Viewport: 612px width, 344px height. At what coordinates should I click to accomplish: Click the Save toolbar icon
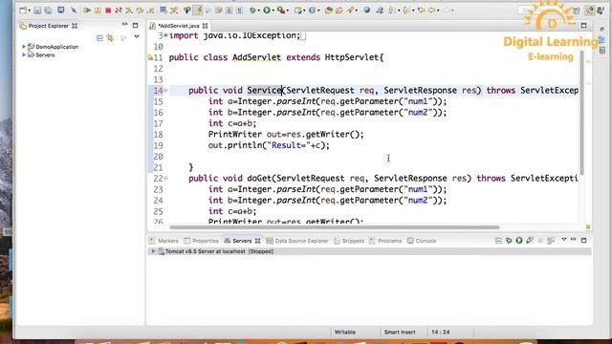click(x=37, y=11)
